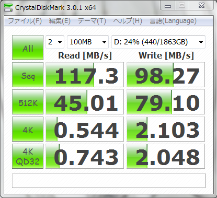217x198 pixels.
Task: Open the テーマ(T) menu
Action: pyautogui.click(x=92, y=21)
